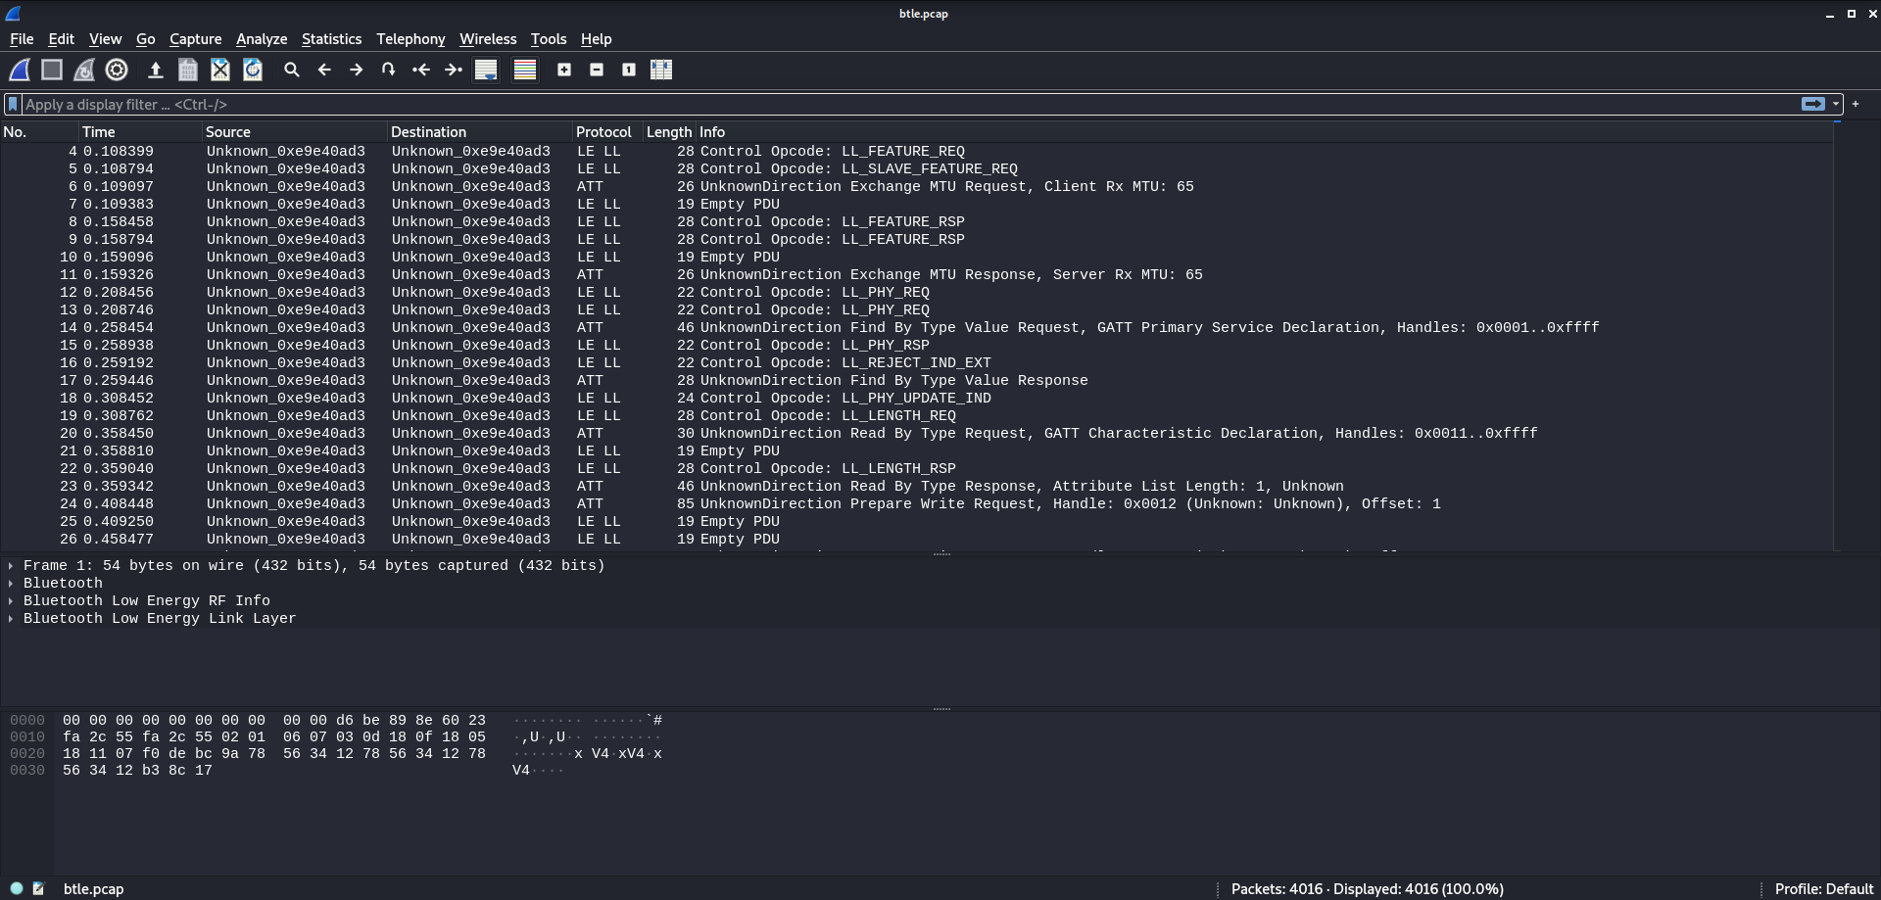
Task: Sort by the No. column header
Action: [x=39, y=132]
